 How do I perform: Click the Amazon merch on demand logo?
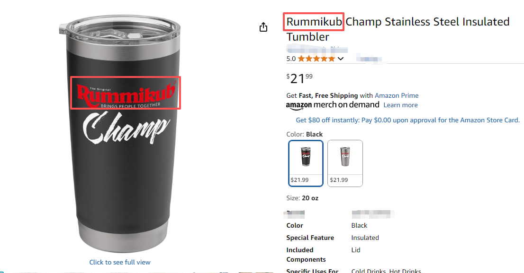(x=333, y=105)
